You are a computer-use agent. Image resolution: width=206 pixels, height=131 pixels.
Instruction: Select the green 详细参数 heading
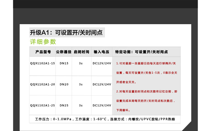43,42
